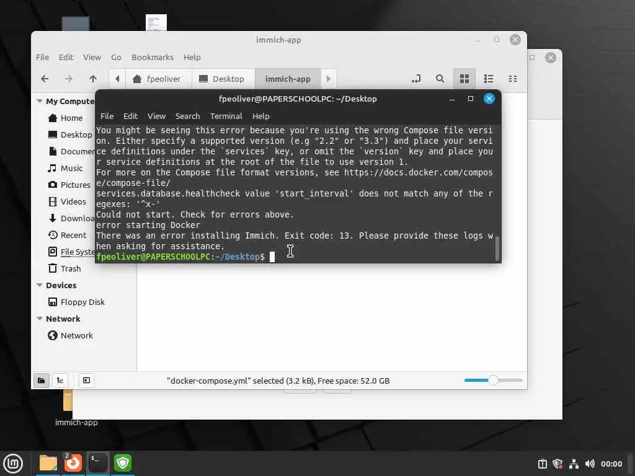
Task: Switch to list view
Action: pos(489,79)
